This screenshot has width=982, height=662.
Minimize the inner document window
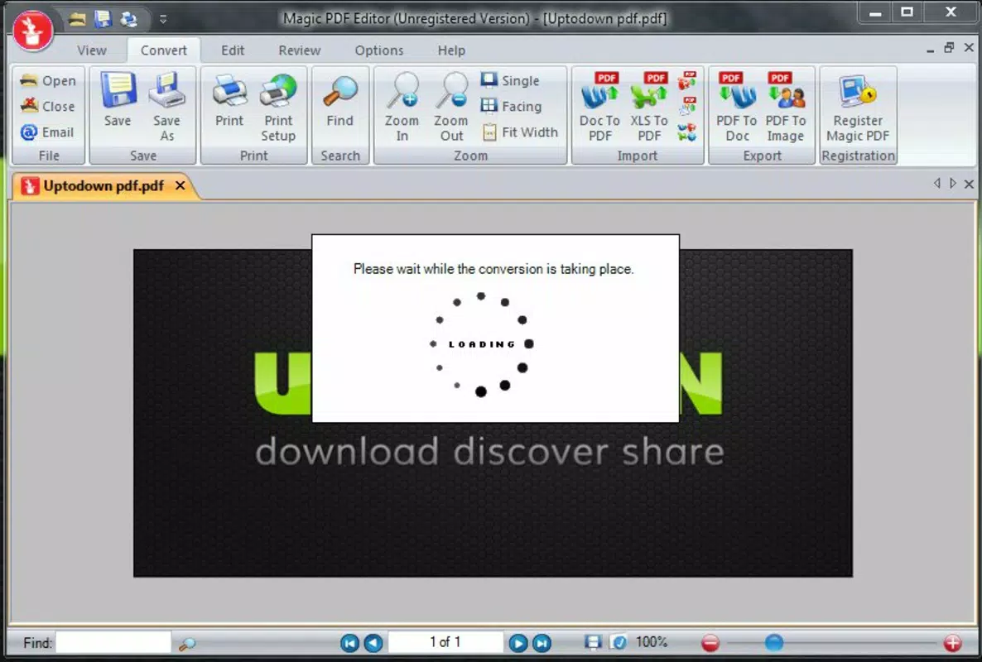click(930, 50)
